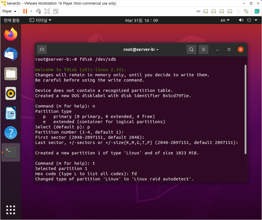262x220 pixels.
Task: Click the disk identifier 0x5cd79f1e text
Action: pyautogui.click(x=176, y=96)
